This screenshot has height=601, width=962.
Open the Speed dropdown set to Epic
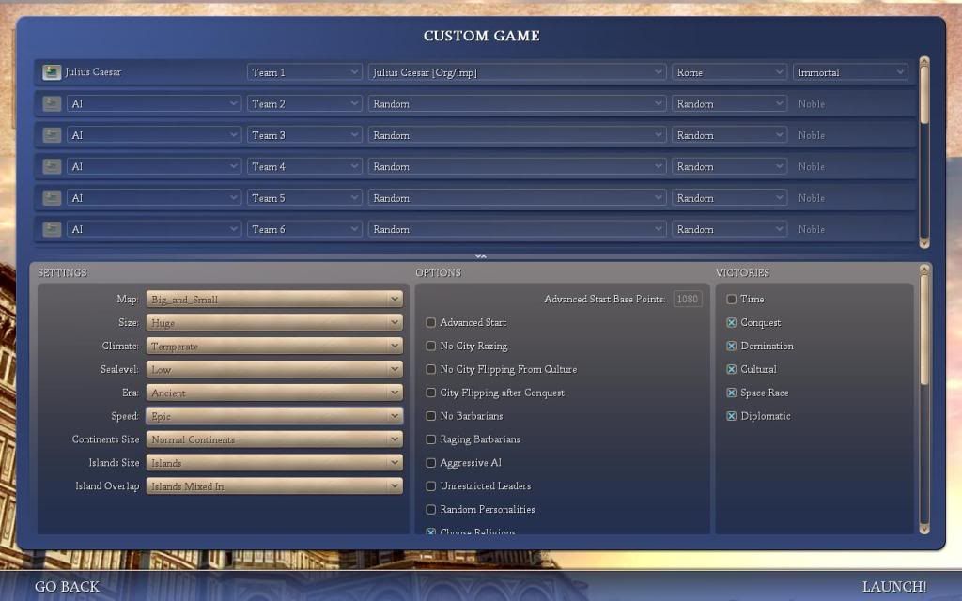point(274,416)
